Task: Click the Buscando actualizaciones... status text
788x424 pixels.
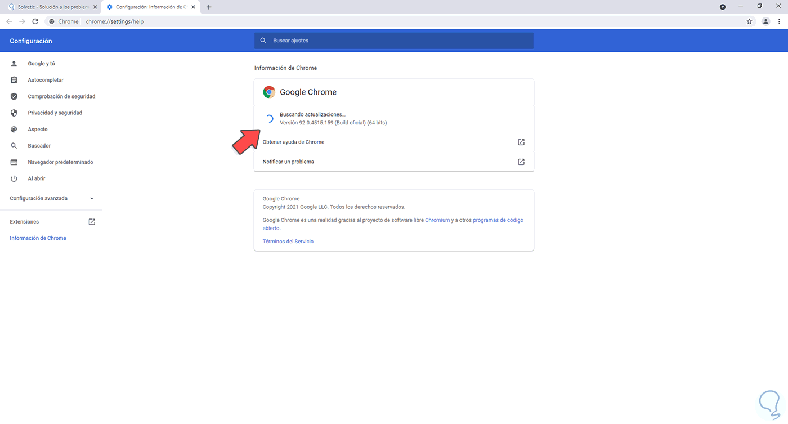Action: (312, 115)
